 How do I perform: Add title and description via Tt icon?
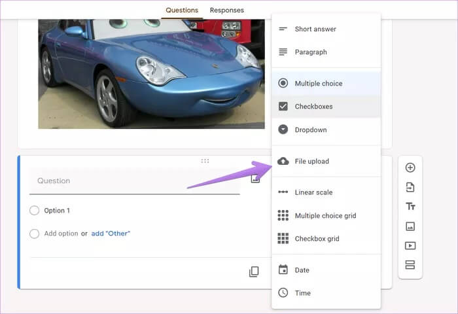pos(410,207)
